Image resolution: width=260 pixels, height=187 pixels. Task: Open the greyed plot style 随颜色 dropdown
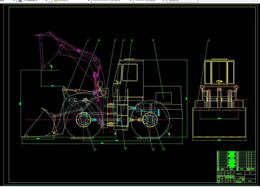point(182,1)
